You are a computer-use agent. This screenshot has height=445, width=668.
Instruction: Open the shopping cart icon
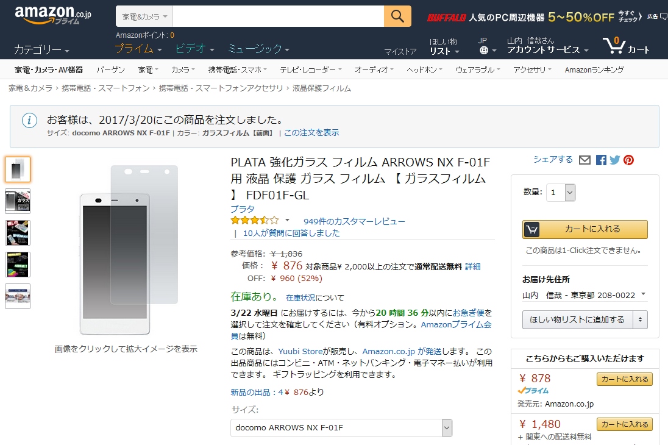614,46
